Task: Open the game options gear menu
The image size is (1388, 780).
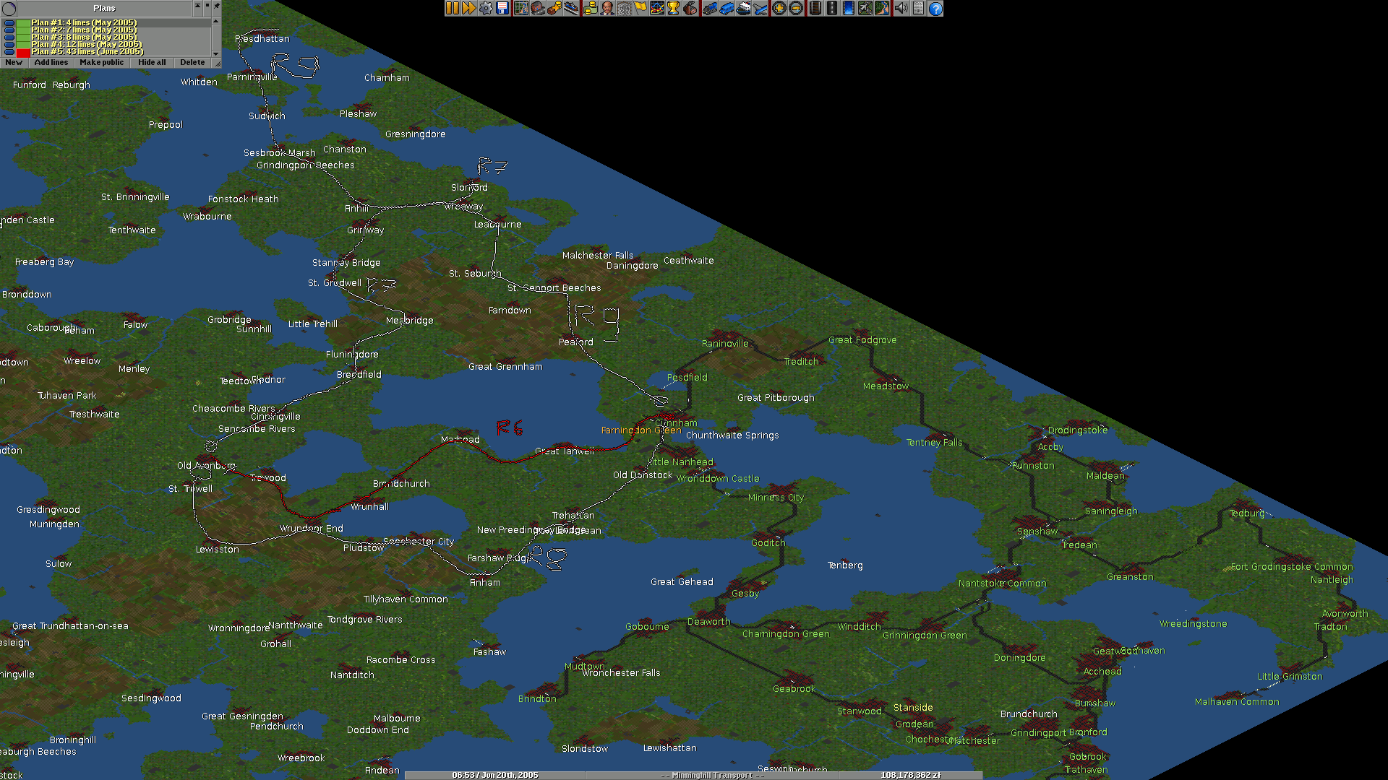Action: 486,9
